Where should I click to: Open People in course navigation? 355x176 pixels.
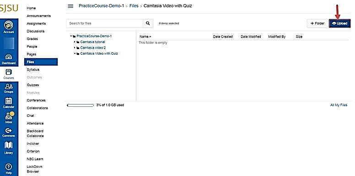[32, 46]
